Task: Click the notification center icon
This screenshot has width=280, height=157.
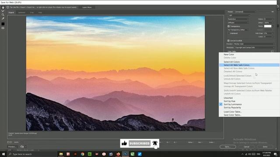Action: click(x=275, y=154)
